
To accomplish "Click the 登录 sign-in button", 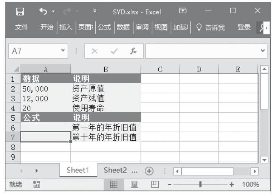I will [244, 27].
